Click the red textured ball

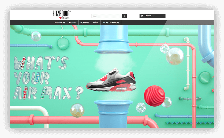[154, 96]
